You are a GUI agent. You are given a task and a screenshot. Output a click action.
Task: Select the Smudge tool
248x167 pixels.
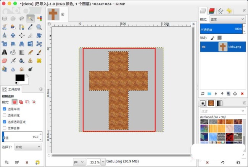pyautogui.click(x=22, y=69)
